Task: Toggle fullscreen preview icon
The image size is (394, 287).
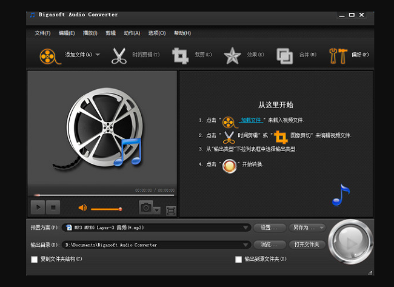Action: coord(171,211)
